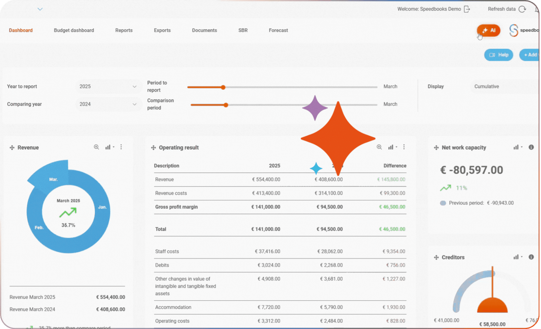Switch to the Budget dashboard tab
The image size is (541, 329).
74,30
